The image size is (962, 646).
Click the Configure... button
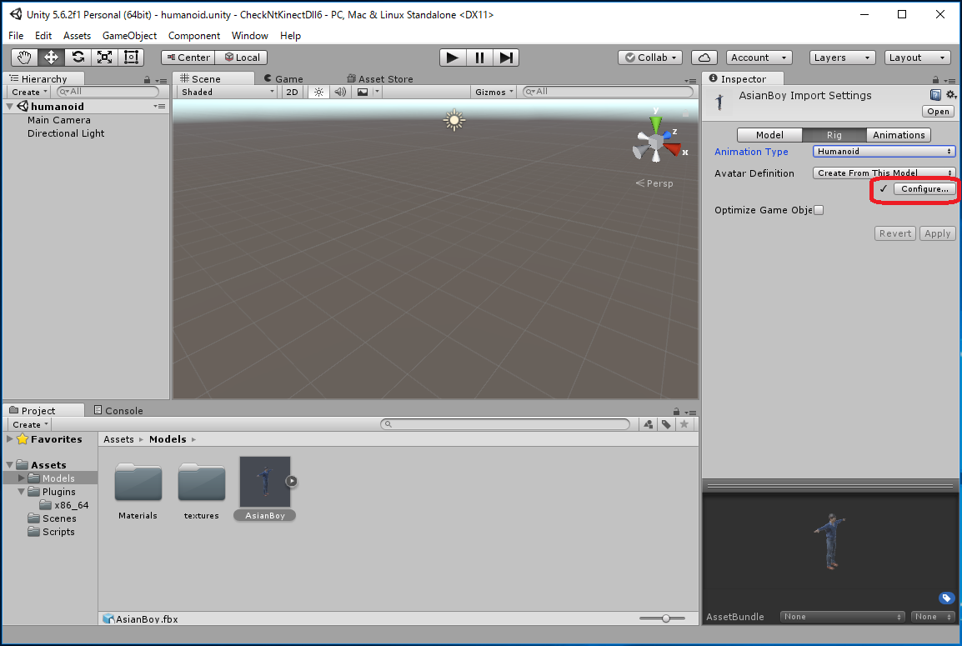pos(924,189)
